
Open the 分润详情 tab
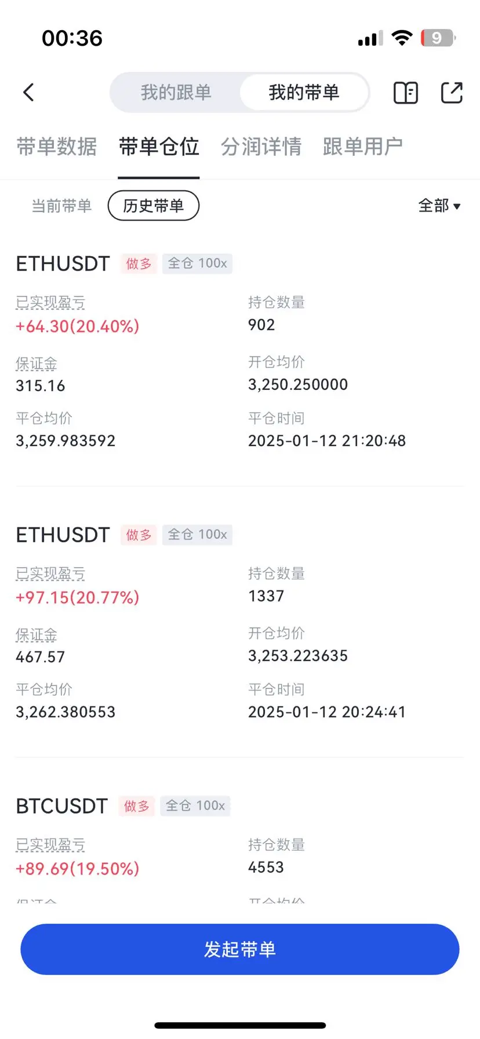[261, 147]
